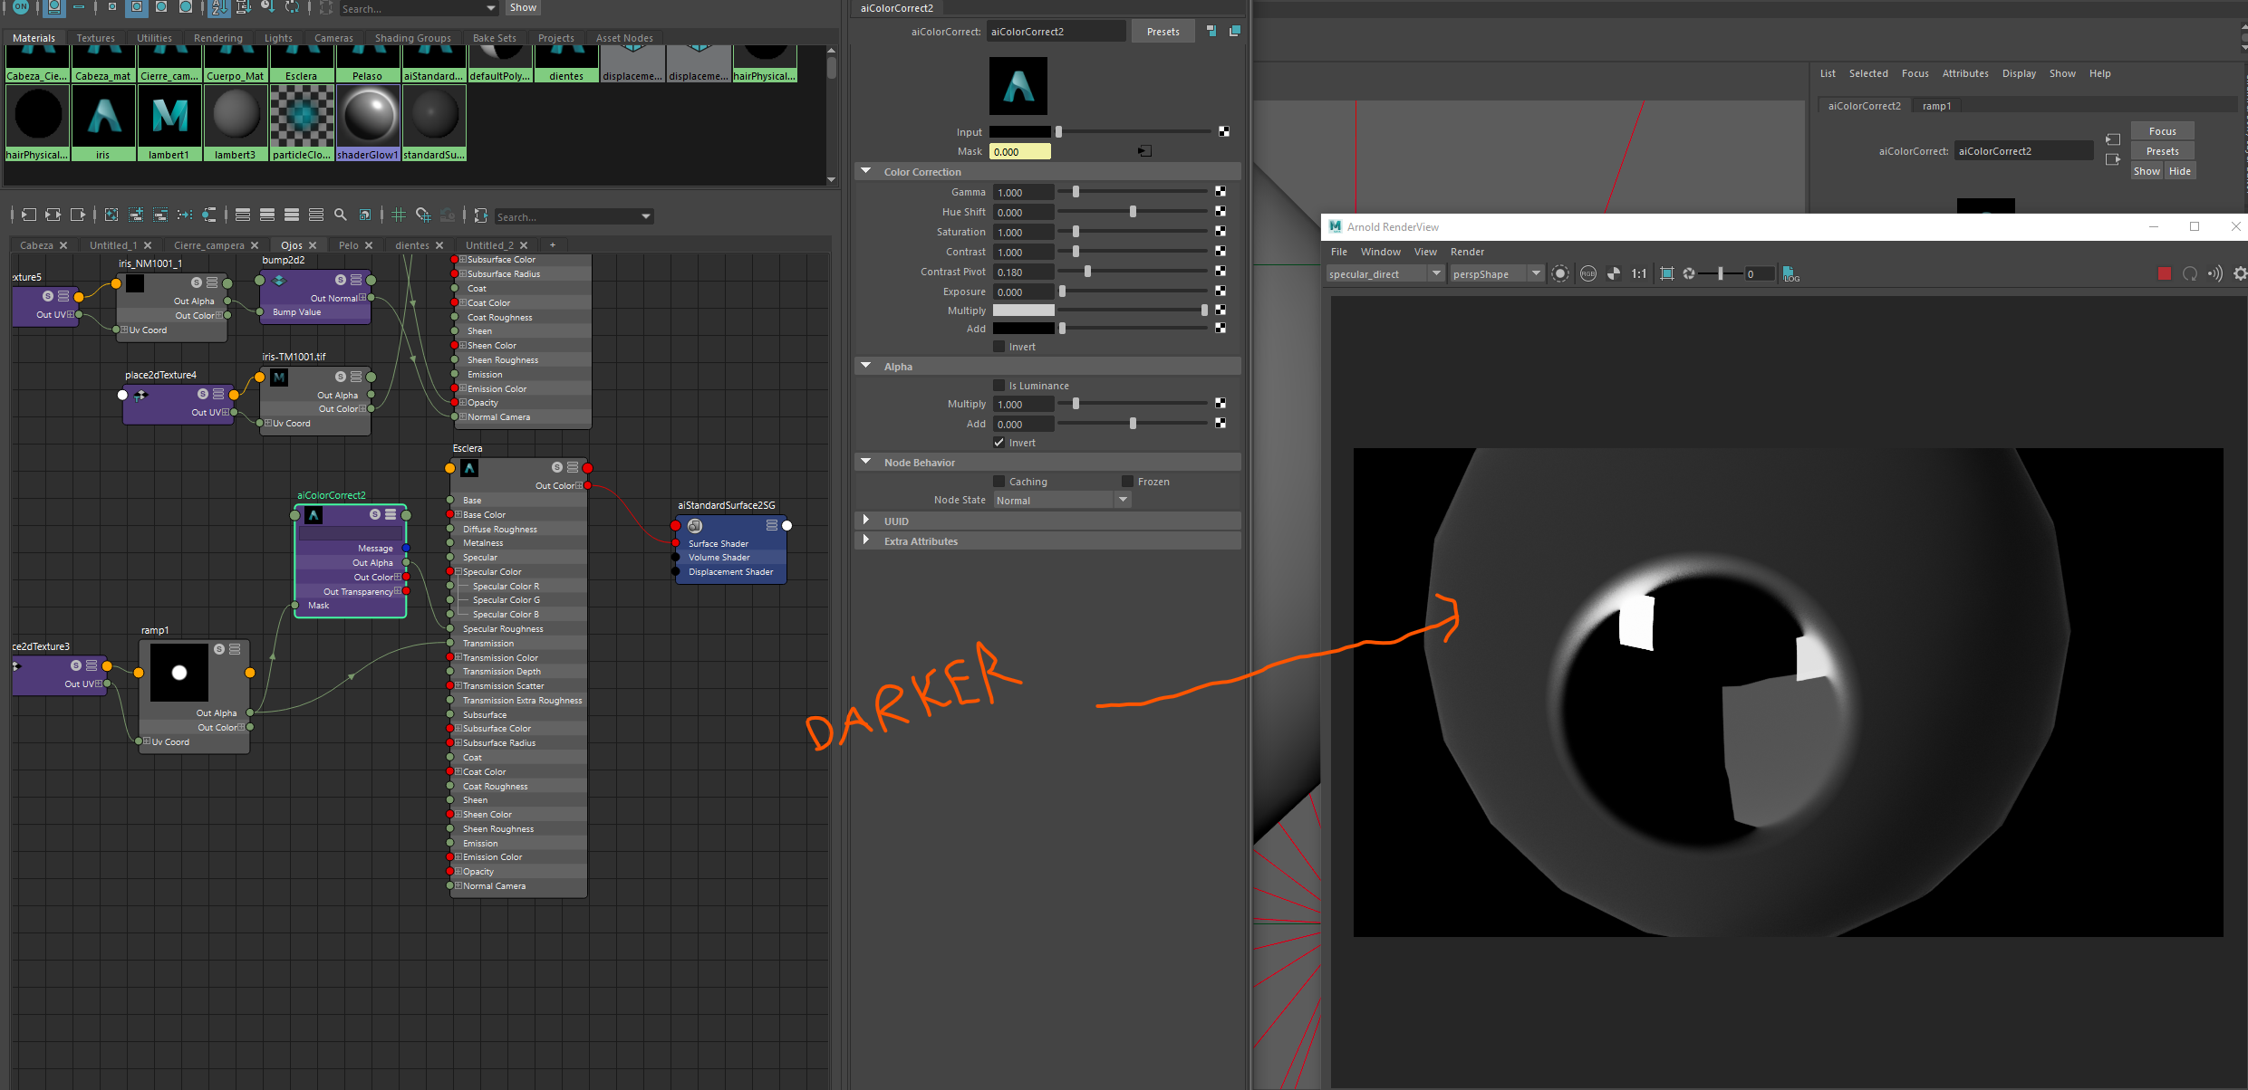This screenshot has width=2248, height=1090.
Task: Open Arnold RenderView settings gear
Action: coord(2239,272)
